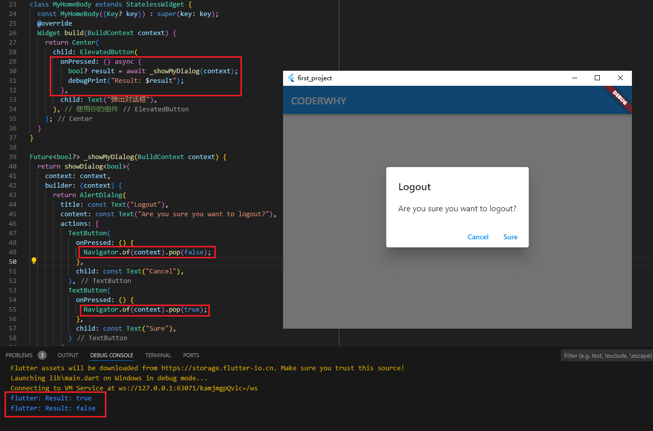Click the 'child: const Text("Cancel"),' code line
This screenshot has width=653, height=431.
click(x=130, y=271)
